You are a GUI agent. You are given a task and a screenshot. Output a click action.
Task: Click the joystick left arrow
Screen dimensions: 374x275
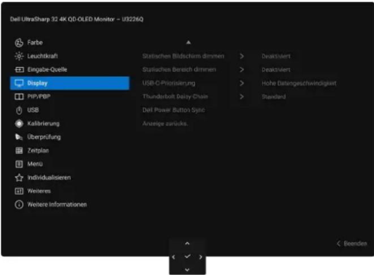point(174,257)
